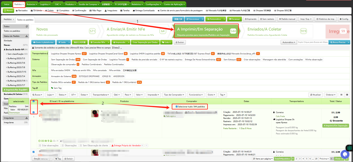This screenshot has width=353, height=162.
Task: Uncheck the select-all checkbox in table header
Action: (x=34, y=101)
